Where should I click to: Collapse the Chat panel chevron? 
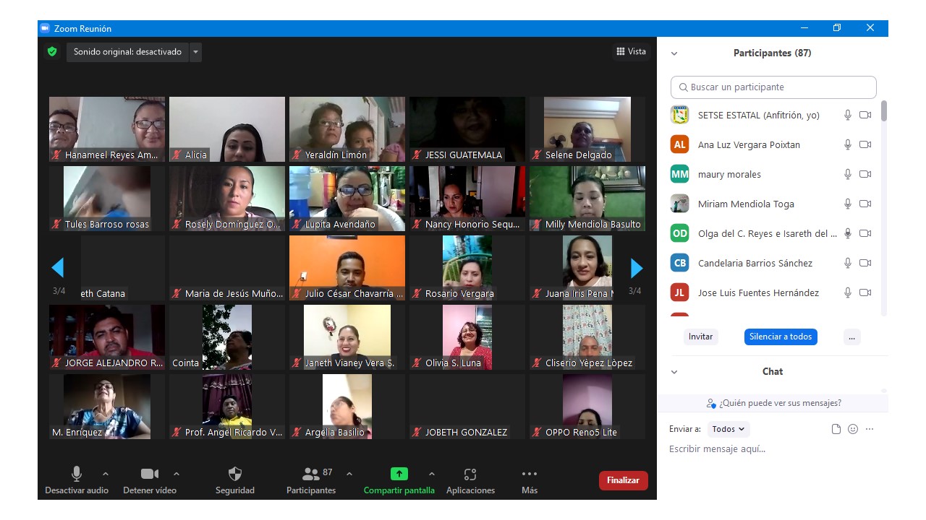[x=674, y=372]
